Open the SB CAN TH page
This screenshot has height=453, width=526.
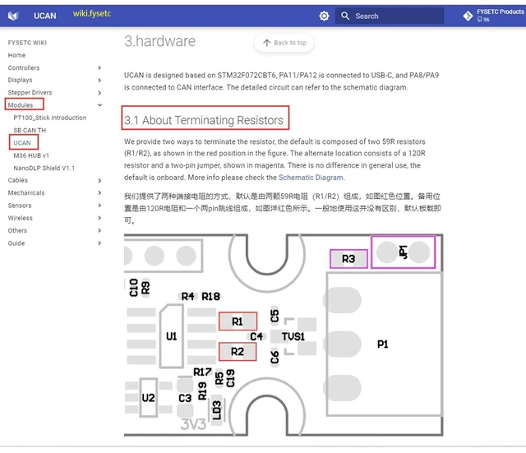(x=30, y=130)
